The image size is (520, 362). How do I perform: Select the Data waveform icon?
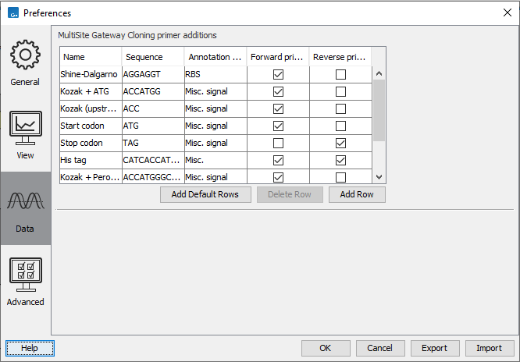tap(25, 202)
